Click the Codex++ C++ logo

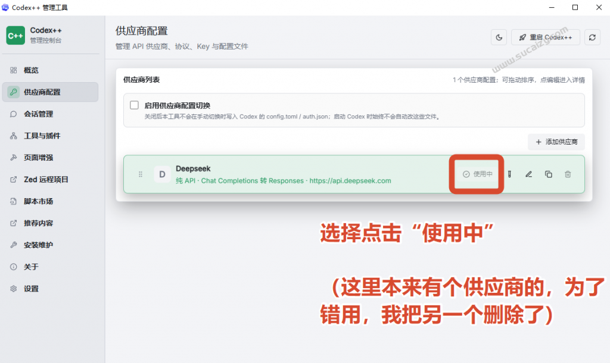[15, 35]
